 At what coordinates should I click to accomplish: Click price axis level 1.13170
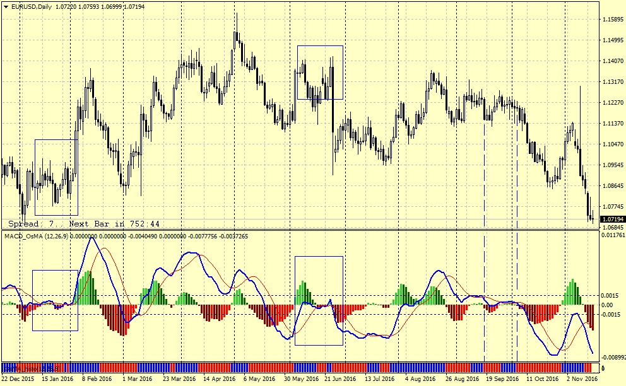pyautogui.click(x=612, y=81)
